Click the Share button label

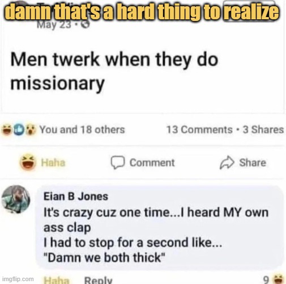253,162
